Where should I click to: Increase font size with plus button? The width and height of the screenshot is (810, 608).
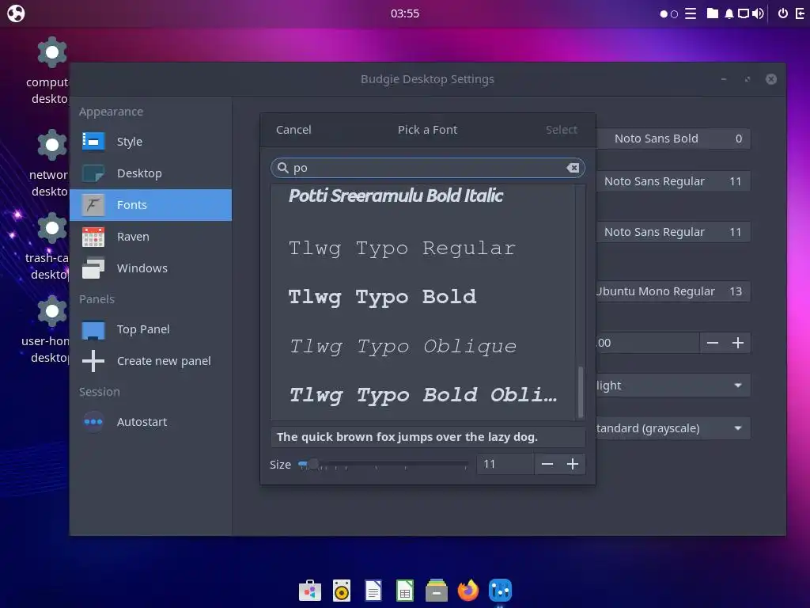coord(573,464)
